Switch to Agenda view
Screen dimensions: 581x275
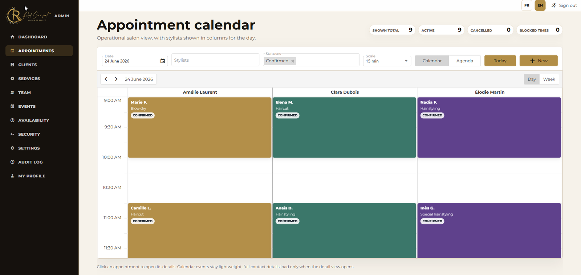click(x=465, y=61)
